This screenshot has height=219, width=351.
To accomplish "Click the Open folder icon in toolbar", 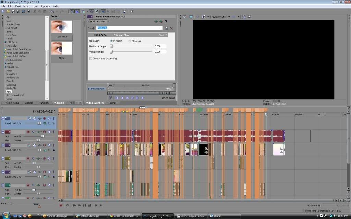I will 8,11.
